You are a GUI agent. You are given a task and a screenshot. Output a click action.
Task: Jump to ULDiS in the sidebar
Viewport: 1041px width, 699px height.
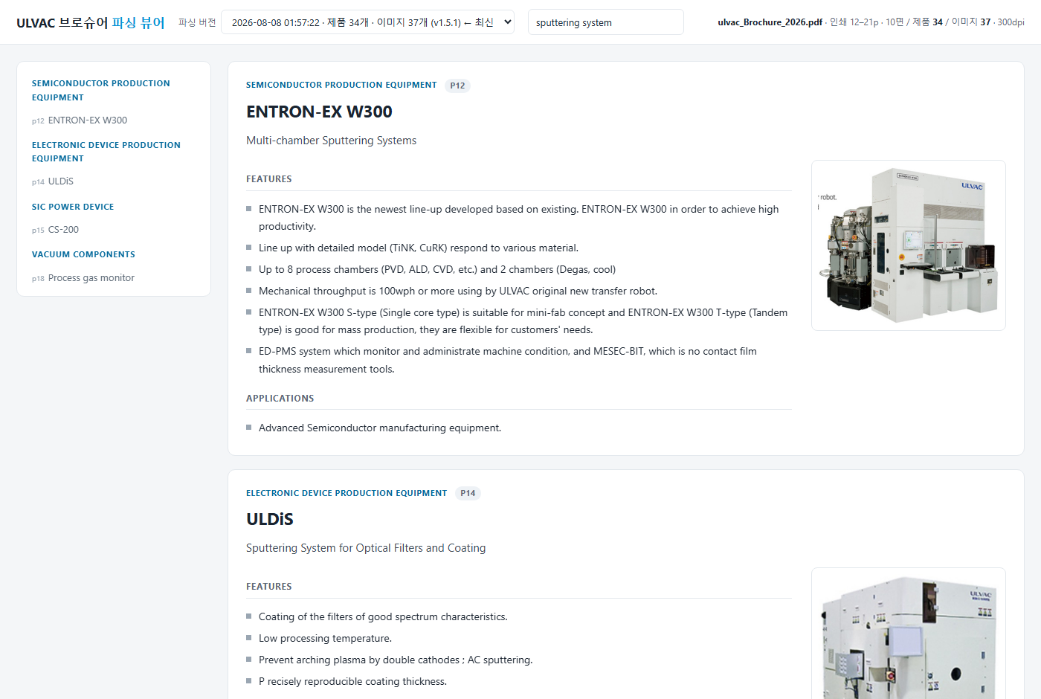tap(61, 181)
